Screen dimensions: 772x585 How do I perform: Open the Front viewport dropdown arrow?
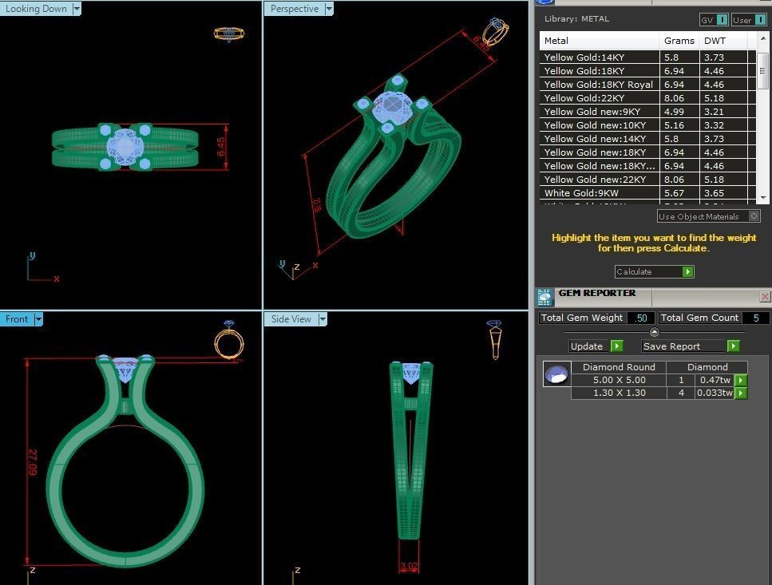click(x=38, y=318)
